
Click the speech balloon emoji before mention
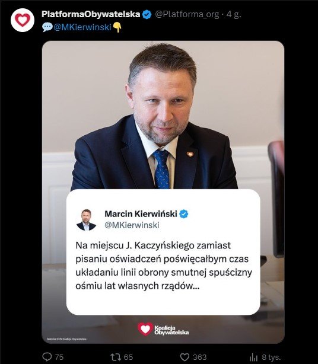[47, 28]
